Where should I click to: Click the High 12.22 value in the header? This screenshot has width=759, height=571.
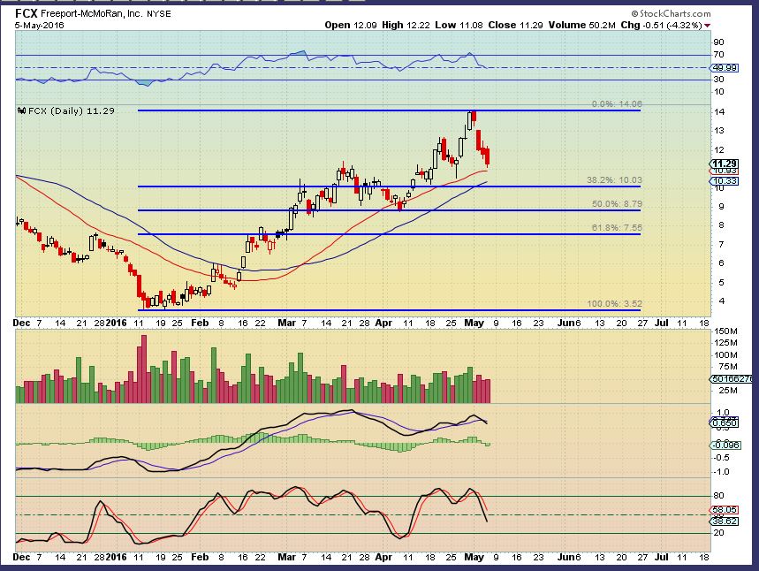[x=406, y=25]
